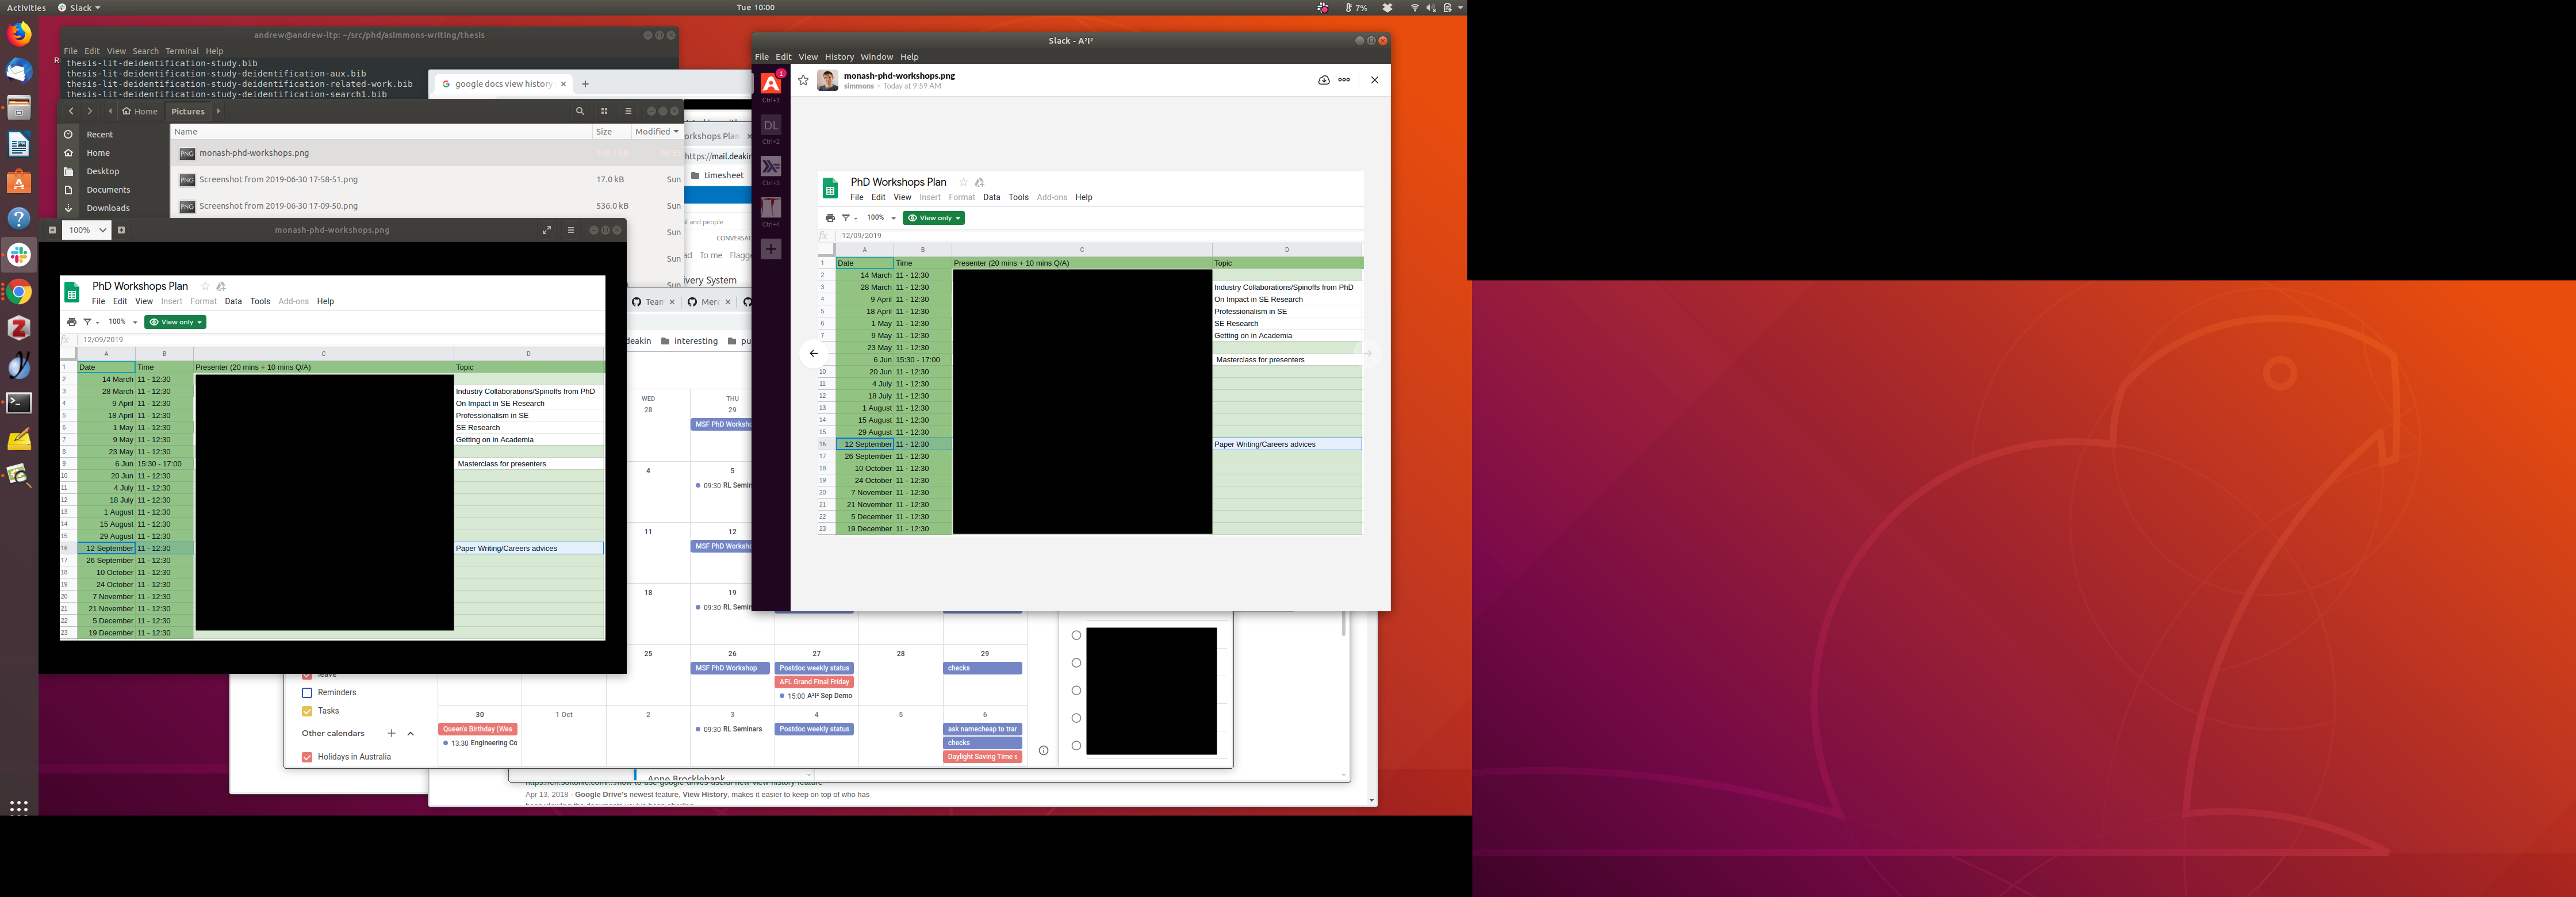Click the search icon in Files

[579, 111]
